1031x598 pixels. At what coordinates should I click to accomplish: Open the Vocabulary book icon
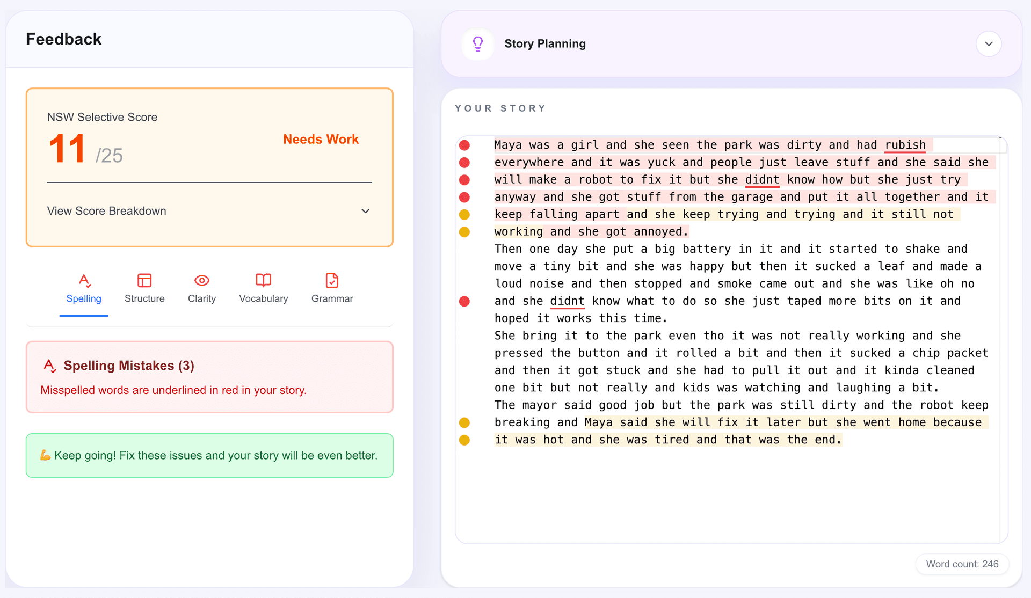tap(263, 280)
